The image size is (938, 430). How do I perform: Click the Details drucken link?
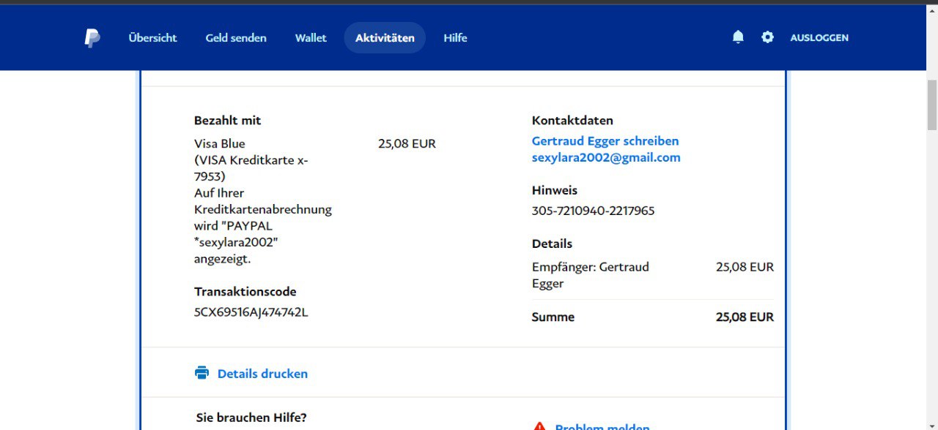click(x=262, y=374)
